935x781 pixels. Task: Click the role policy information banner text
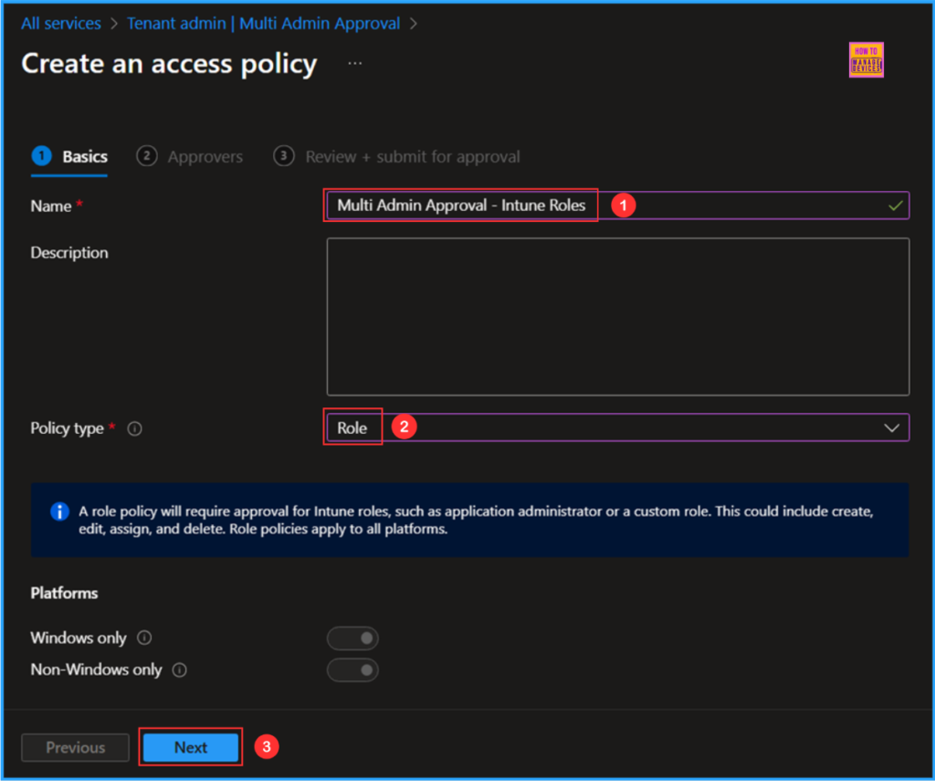[476, 521]
